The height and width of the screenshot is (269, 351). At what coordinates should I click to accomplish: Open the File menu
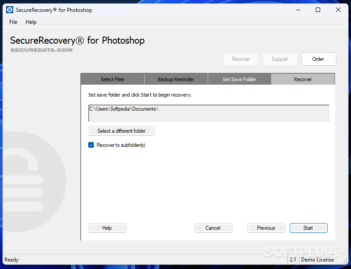pos(13,22)
